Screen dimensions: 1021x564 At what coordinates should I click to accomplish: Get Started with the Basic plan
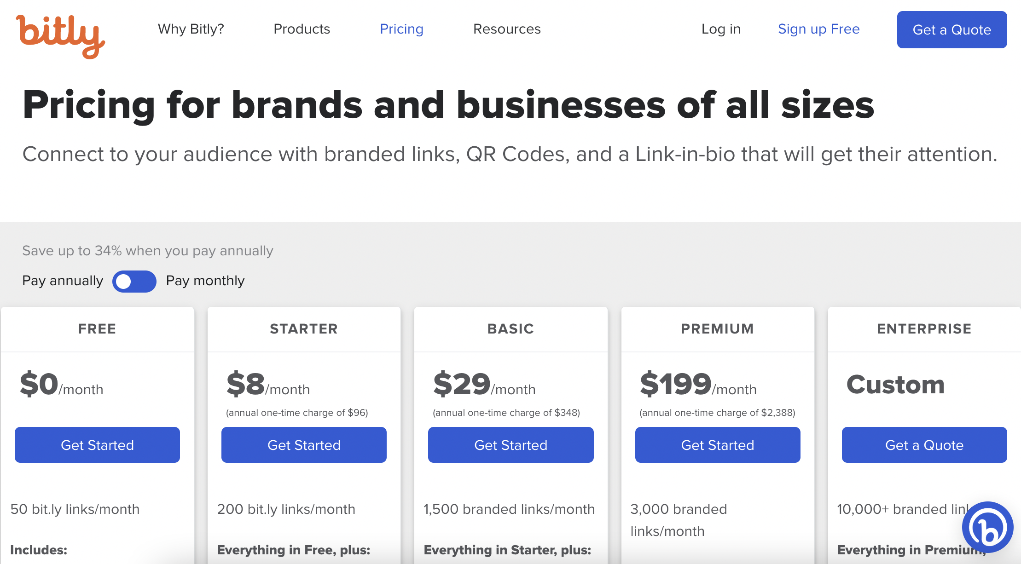(x=510, y=445)
